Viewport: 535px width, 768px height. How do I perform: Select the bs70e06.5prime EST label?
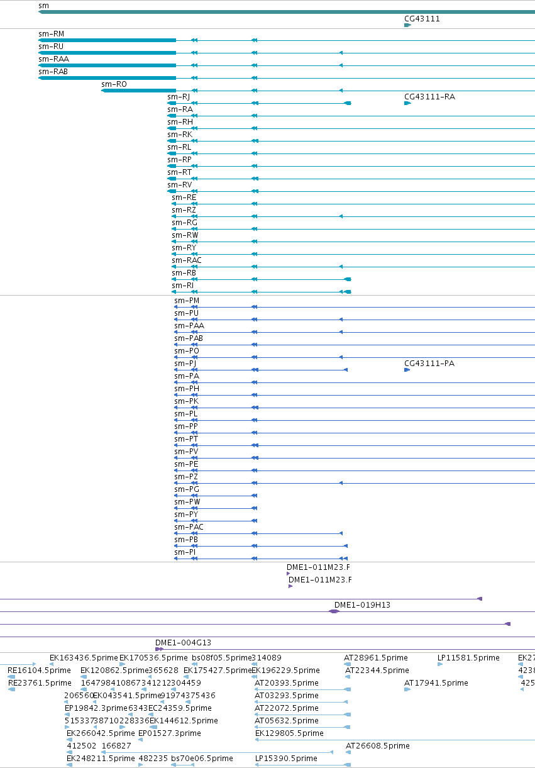point(202,759)
